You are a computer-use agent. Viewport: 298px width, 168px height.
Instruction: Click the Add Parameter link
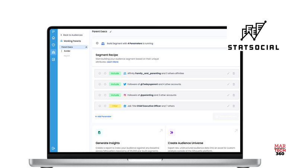tap(103, 116)
